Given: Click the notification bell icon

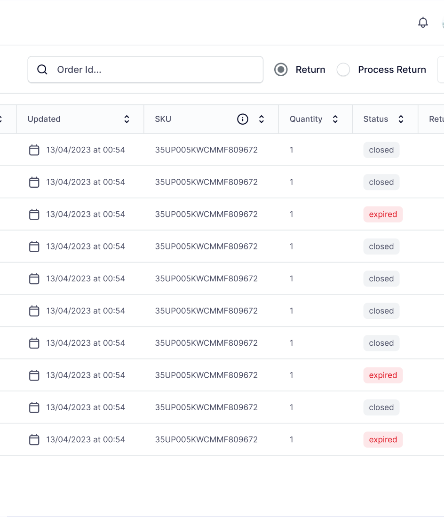Looking at the screenshot, I should coord(423,23).
